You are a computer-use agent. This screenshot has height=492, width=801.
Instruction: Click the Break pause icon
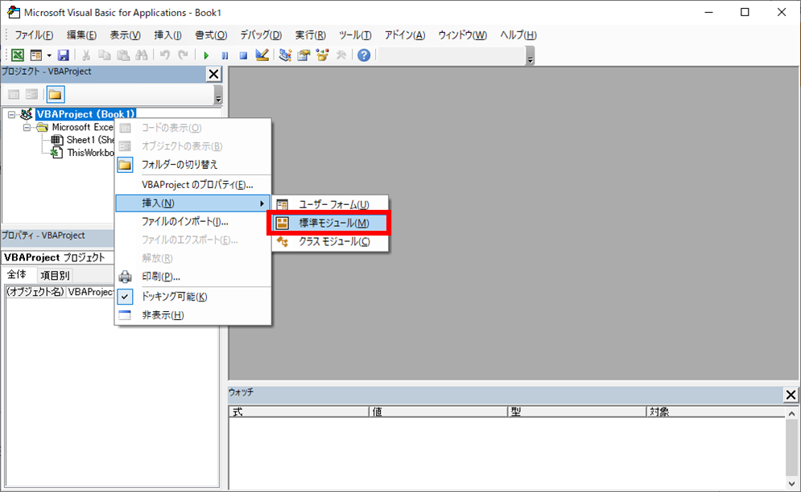pos(225,55)
